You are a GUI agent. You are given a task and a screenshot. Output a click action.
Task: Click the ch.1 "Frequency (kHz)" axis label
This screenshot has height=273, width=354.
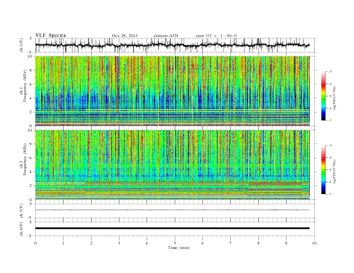pos(25,86)
